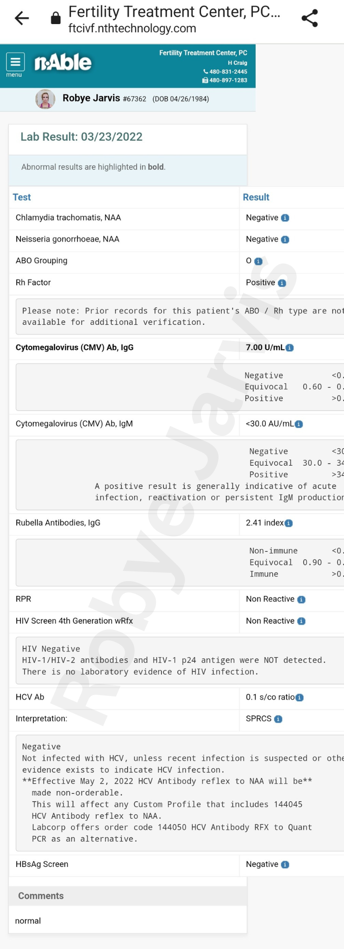Image resolution: width=344 pixels, height=949 pixels.
Task: Tap the info icon beside ABO Grouping O
Action: pyautogui.click(x=259, y=261)
